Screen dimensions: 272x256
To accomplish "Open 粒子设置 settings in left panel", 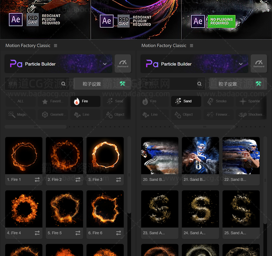I will [102, 84].
